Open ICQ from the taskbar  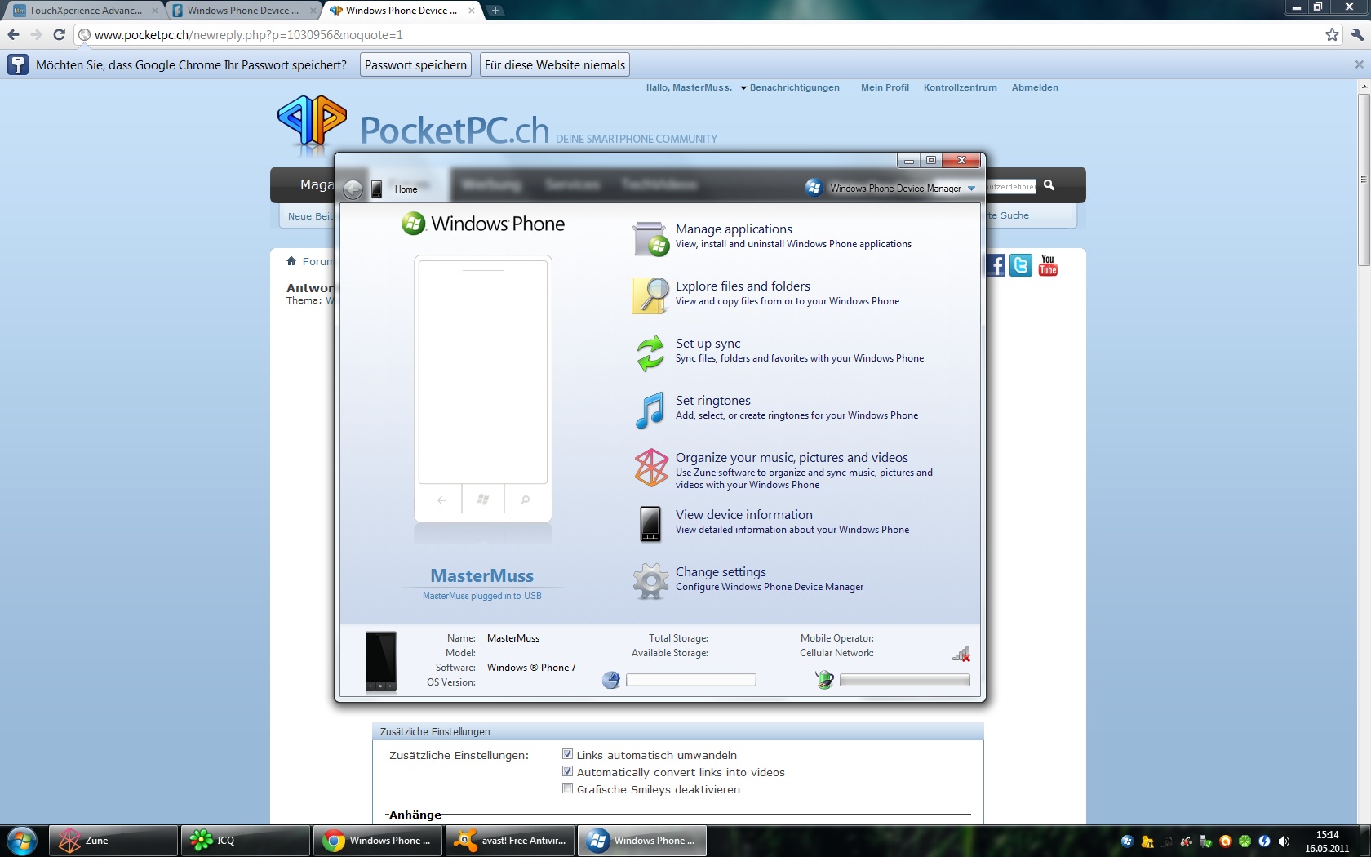pyautogui.click(x=245, y=841)
